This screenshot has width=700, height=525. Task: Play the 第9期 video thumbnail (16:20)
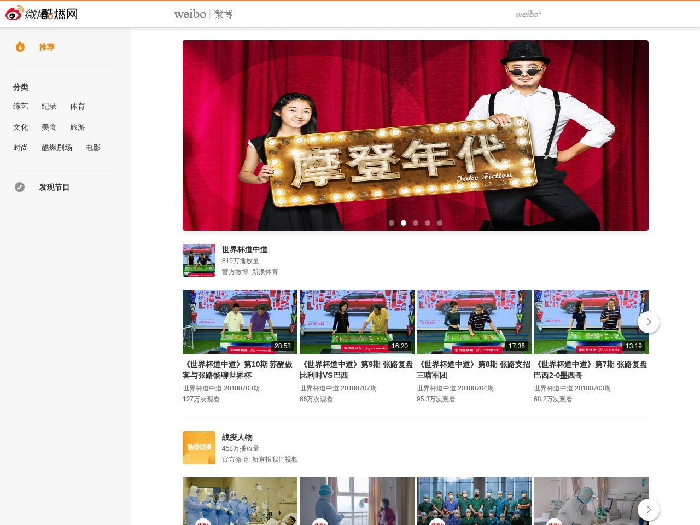pos(357,322)
